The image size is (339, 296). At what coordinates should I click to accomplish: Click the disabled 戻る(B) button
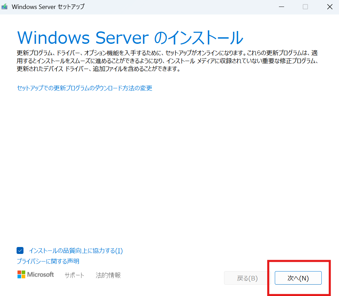click(x=247, y=278)
